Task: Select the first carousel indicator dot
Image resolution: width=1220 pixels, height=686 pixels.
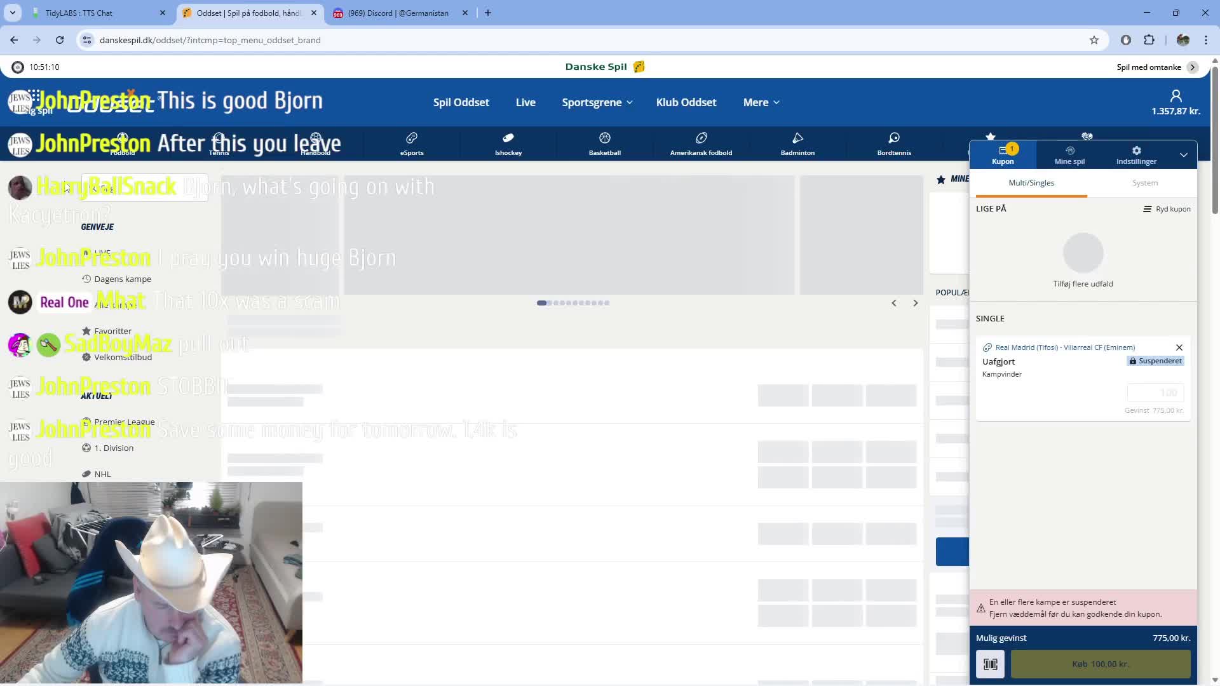Action: pyautogui.click(x=541, y=303)
